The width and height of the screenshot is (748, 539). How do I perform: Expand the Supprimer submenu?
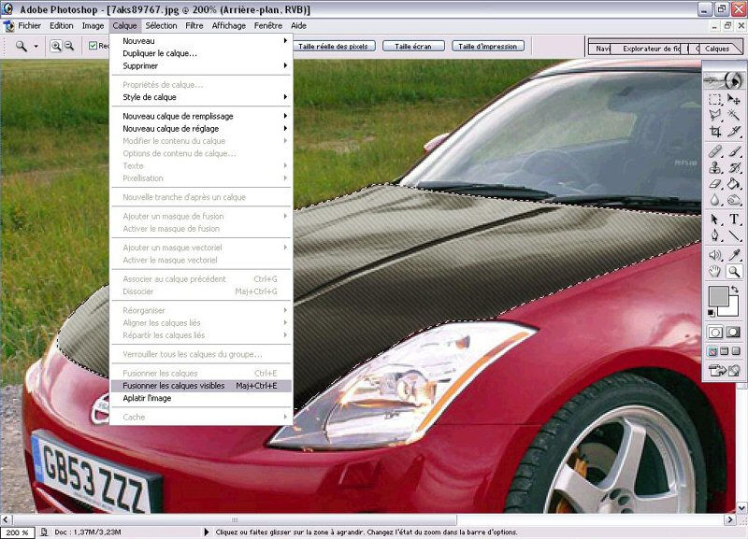[201, 65]
